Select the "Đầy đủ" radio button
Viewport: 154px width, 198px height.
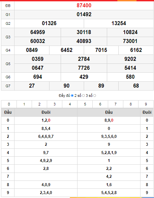[x=72, y=96]
